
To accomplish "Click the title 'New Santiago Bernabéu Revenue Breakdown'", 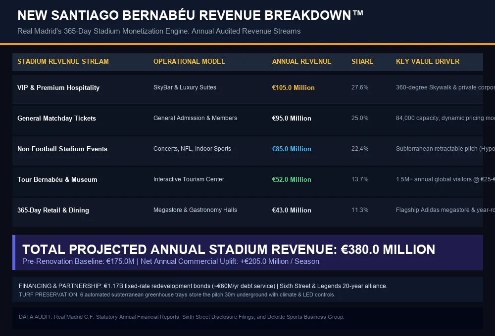I will (190, 15).
